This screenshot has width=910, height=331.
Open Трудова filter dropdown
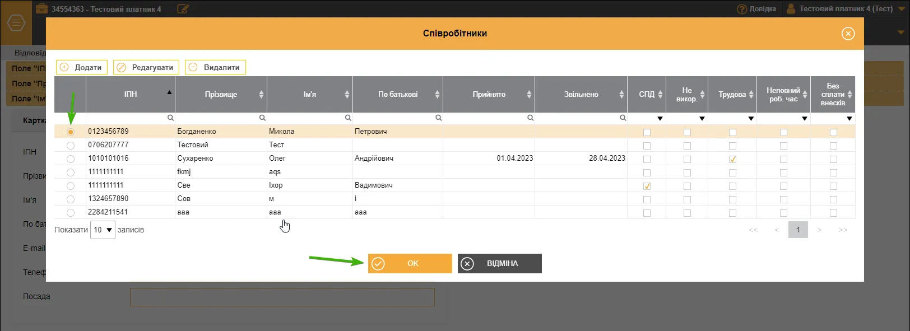click(x=751, y=119)
